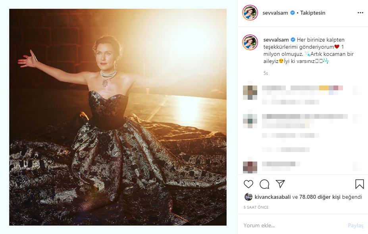
Task: Click the sevvalsam avatar beside the caption
Action: (x=250, y=42)
